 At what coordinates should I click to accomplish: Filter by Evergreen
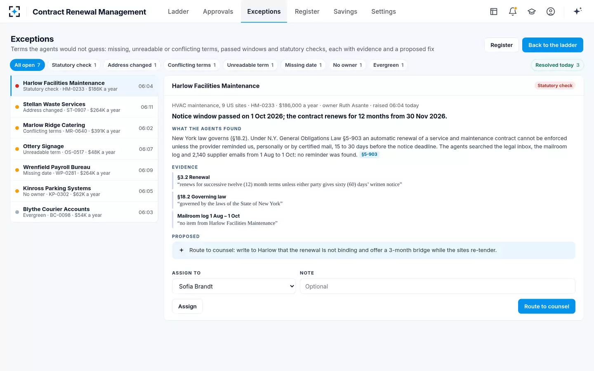pyautogui.click(x=389, y=65)
